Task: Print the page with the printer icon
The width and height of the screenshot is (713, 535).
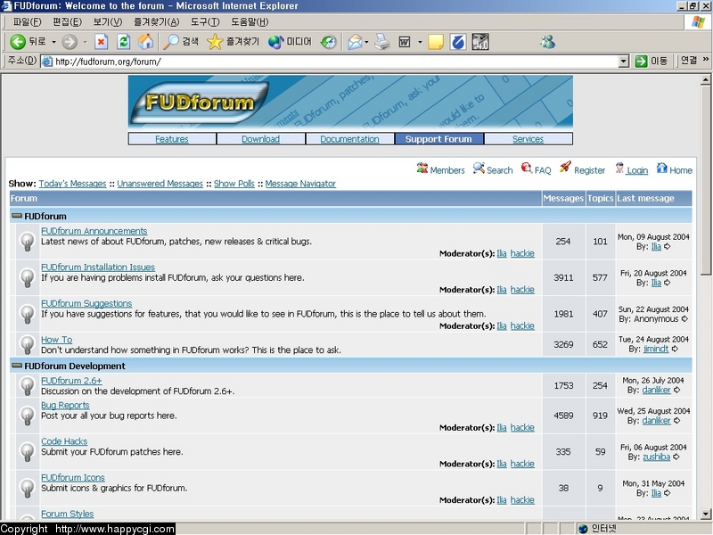Action: coord(382,42)
